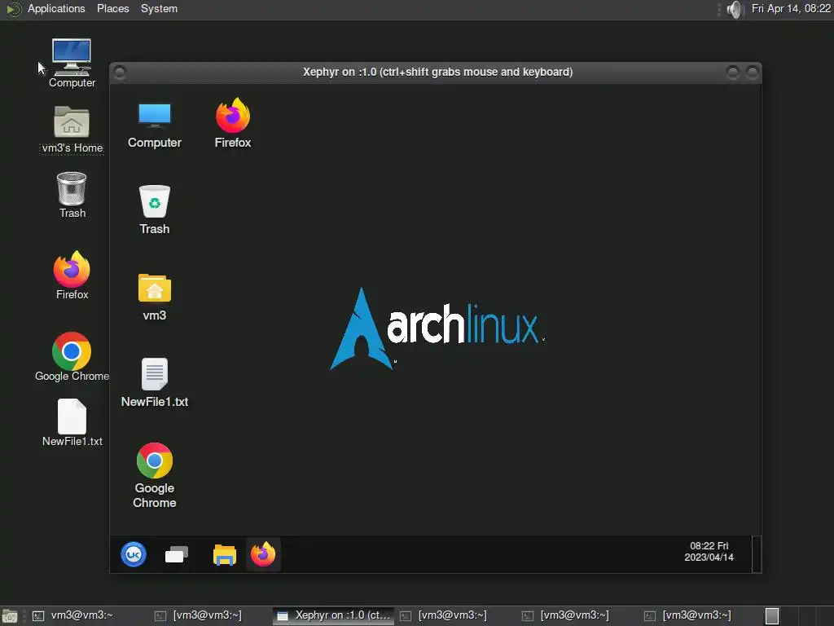The height and width of the screenshot is (626, 834).
Task: Click the 08:22 Fri date in Xephyr taskbar
Action: click(x=709, y=552)
